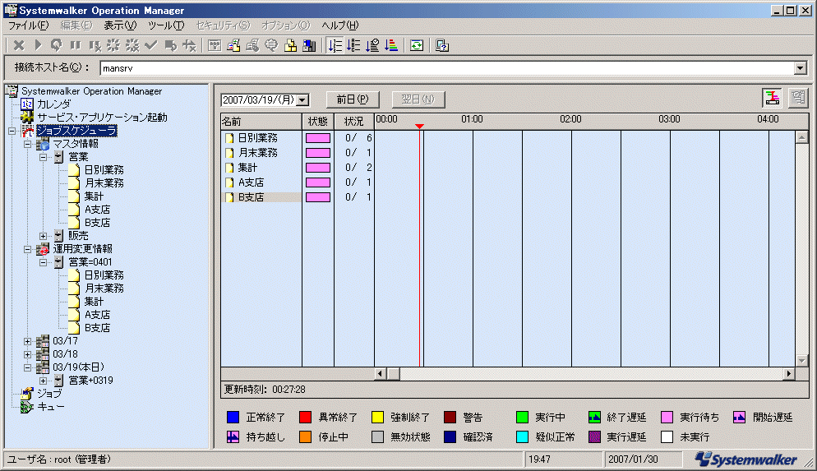Click the 接続ホスト名 input field with mansrv
The width and height of the screenshot is (817, 471).
448,67
